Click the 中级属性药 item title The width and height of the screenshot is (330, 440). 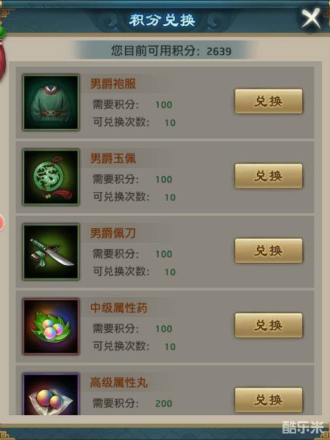click(118, 308)
